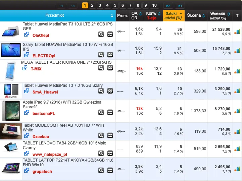Jump to the last page of results
The image size is (242, 181).
click(x=180, y=6)
